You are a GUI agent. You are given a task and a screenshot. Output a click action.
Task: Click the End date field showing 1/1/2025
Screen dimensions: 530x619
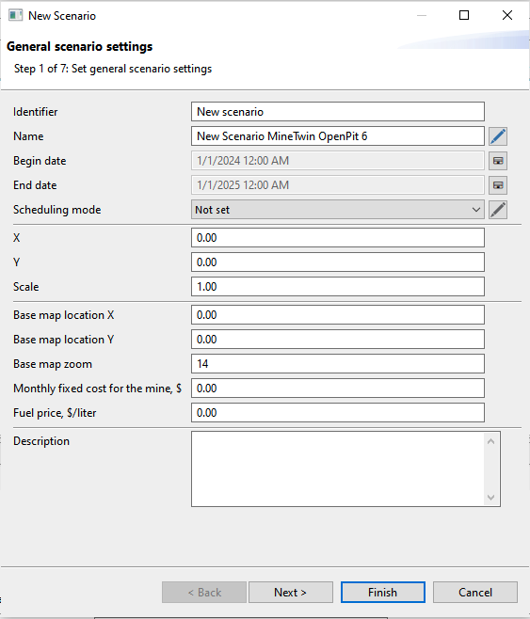pos(338,185)
